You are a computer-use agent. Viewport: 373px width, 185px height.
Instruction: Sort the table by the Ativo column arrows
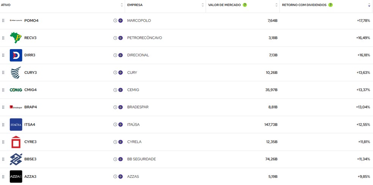(122, 5)
